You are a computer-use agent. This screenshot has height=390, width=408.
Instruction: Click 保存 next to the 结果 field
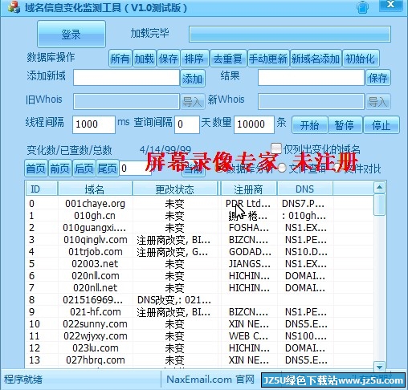[378, 78]
